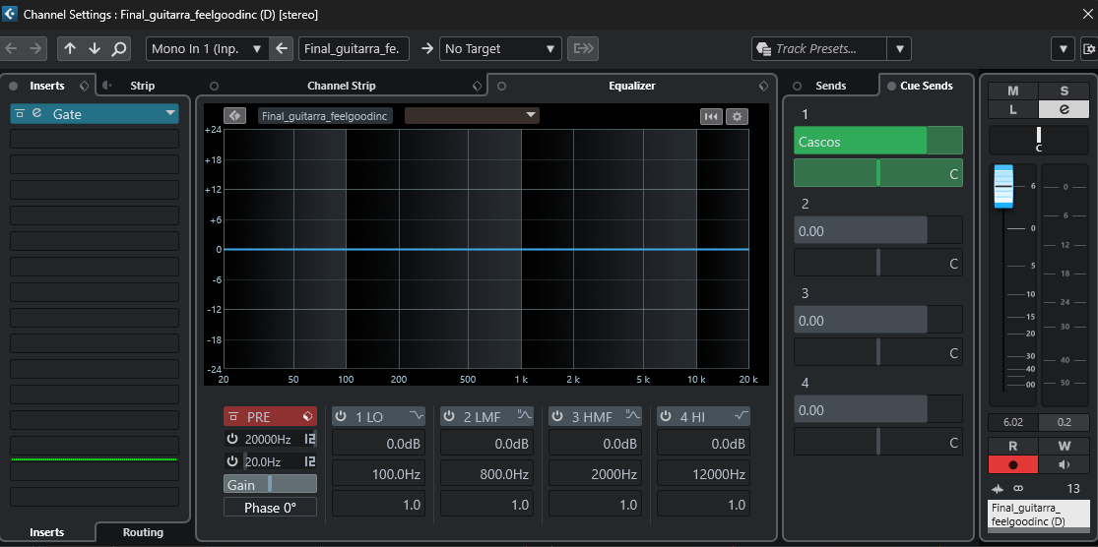Image resolution: width=1098 pixels, height=547 pixels.
Task: Click the 100.0Hz frequency field of band 1
Action: point(378,474)
